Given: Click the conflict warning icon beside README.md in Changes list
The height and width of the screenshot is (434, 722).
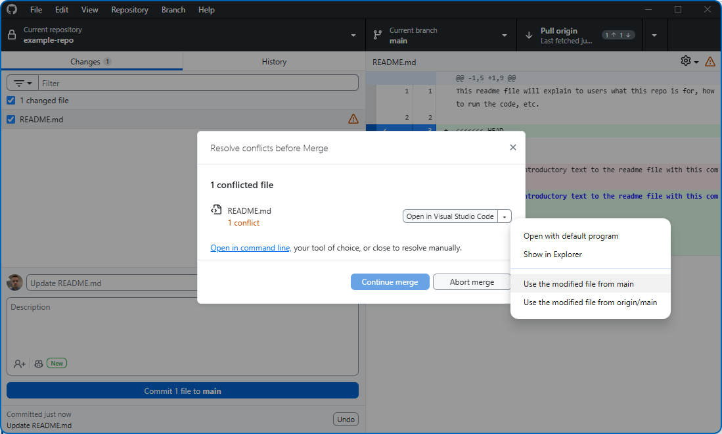Looking at the screenshot, I should (x=353, y=119).
